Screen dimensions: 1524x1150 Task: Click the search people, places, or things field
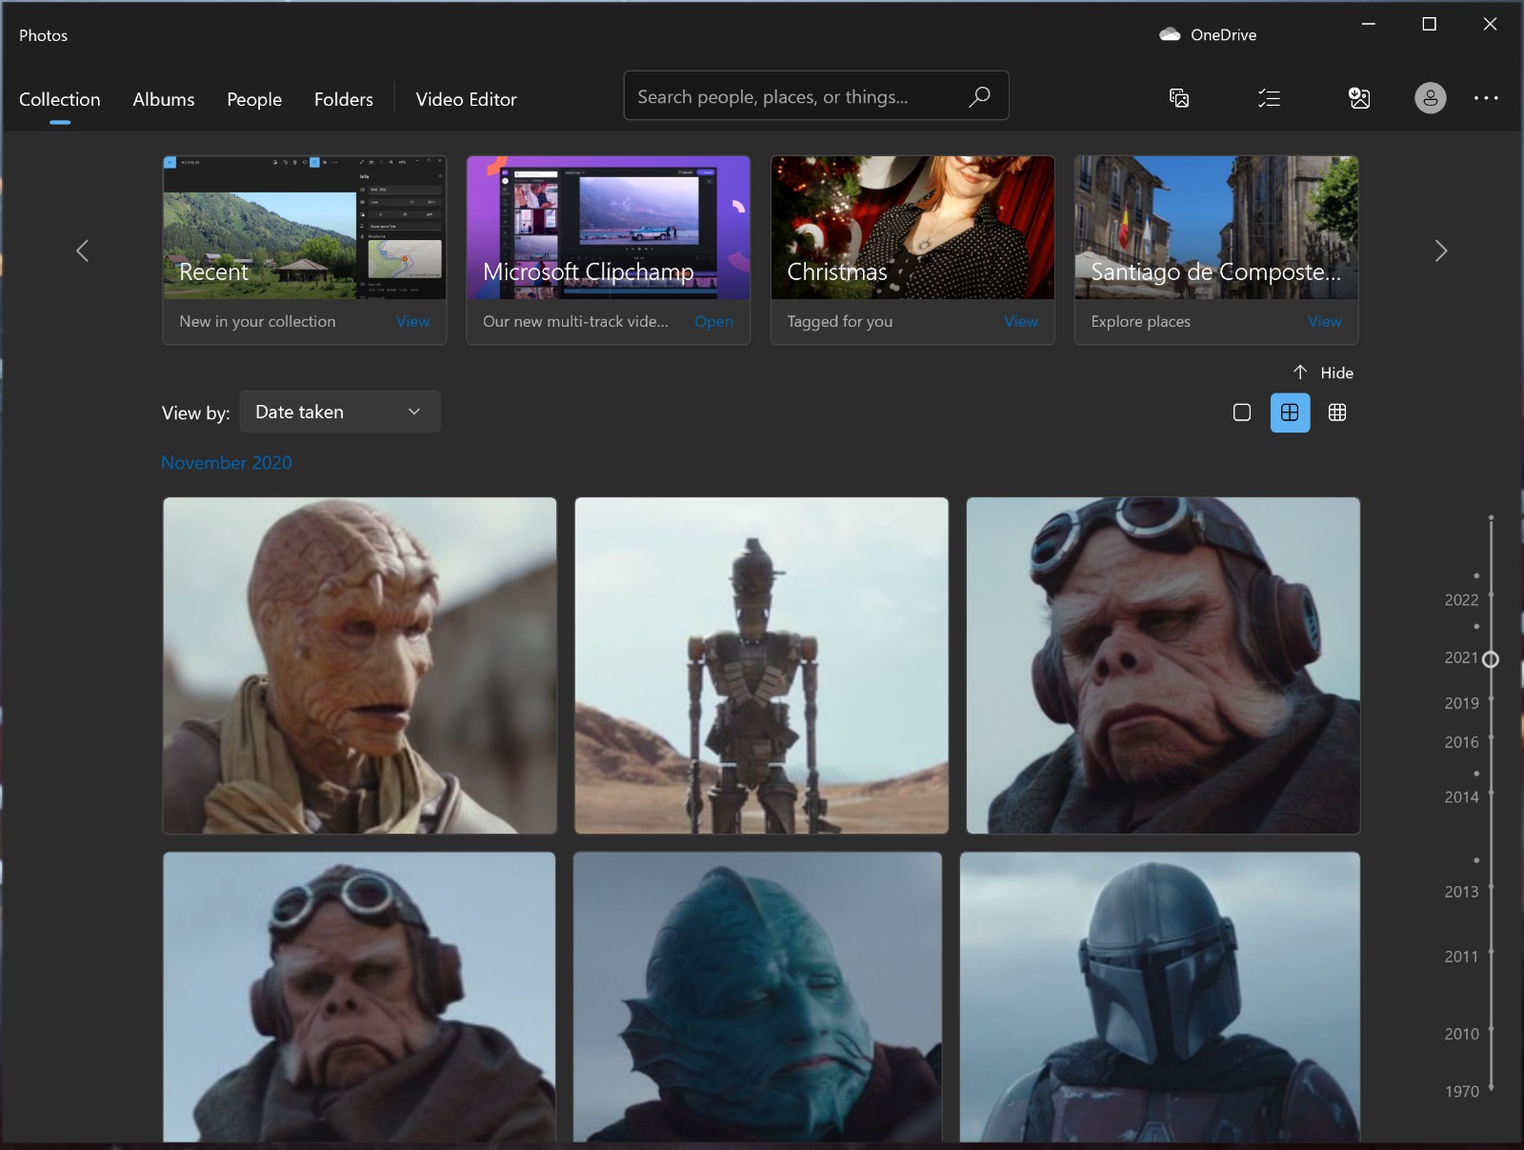tap(816, 96)
